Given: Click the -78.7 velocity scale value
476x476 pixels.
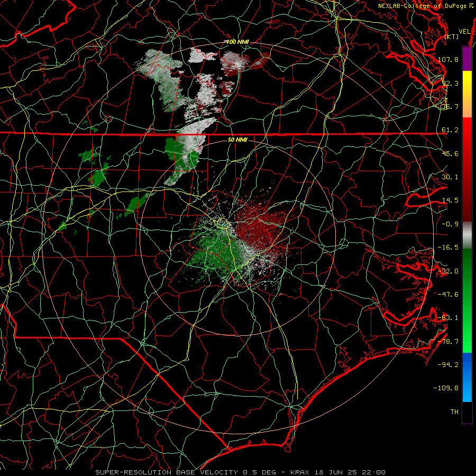Looking at the screenshot, I should [x=448, y=342].
